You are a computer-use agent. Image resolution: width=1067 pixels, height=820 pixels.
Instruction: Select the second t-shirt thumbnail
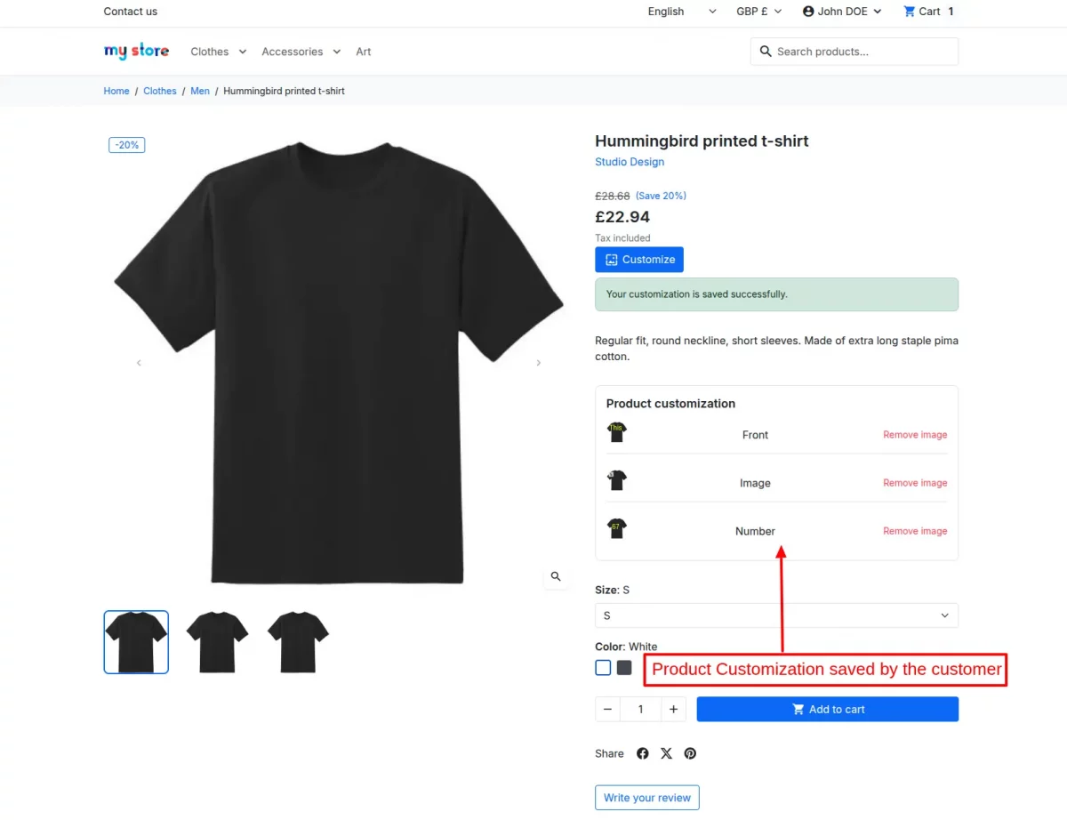click(x=217, y=642)
